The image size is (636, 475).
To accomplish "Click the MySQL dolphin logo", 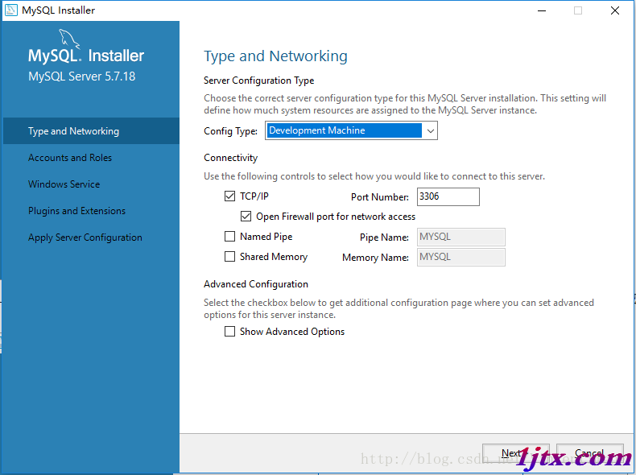I will pos(68,39).
